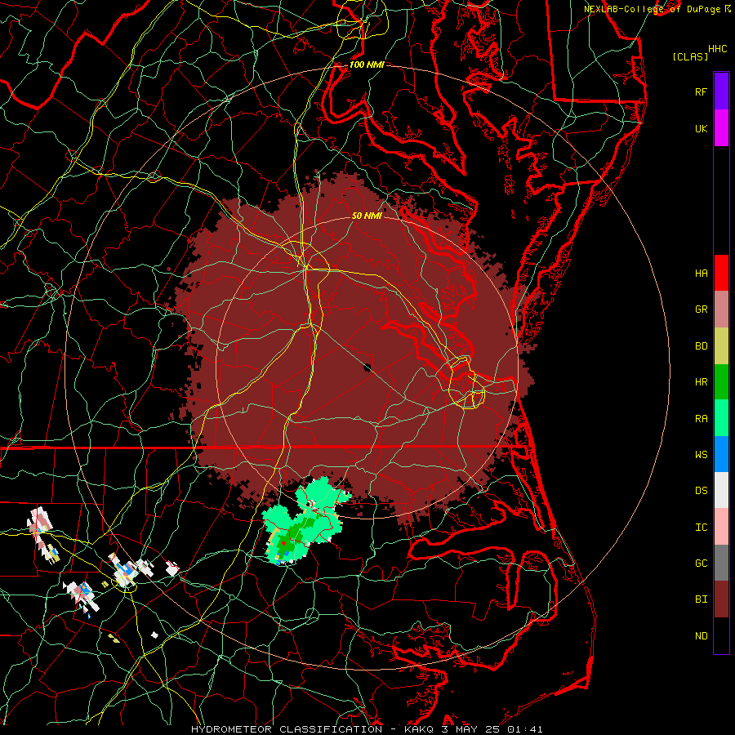Click the WS legend label
Image resolution: width=735 pixels, height=735 pixels.
tap(701, 455)
